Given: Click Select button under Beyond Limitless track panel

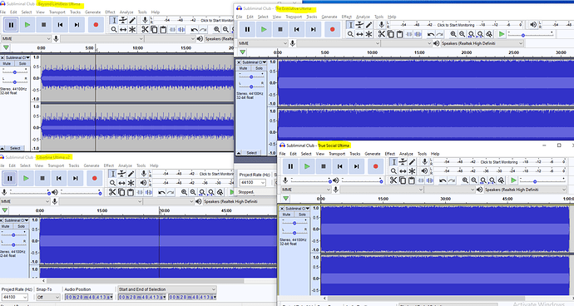Looking at the screenshot, I should click(15, 148).
